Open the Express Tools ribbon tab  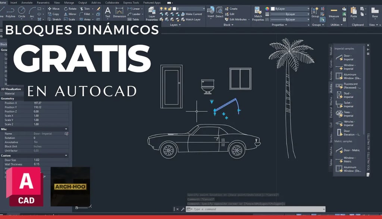click(131, 3)
